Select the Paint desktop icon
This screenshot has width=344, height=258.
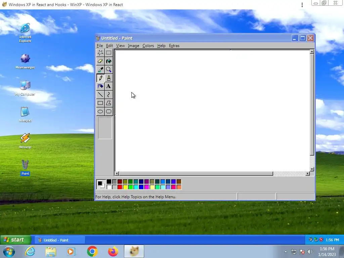point(25,168)
